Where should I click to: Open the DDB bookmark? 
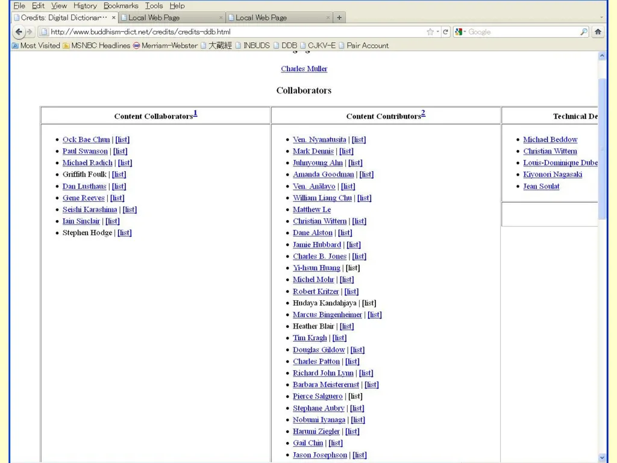tap(285, 45)
